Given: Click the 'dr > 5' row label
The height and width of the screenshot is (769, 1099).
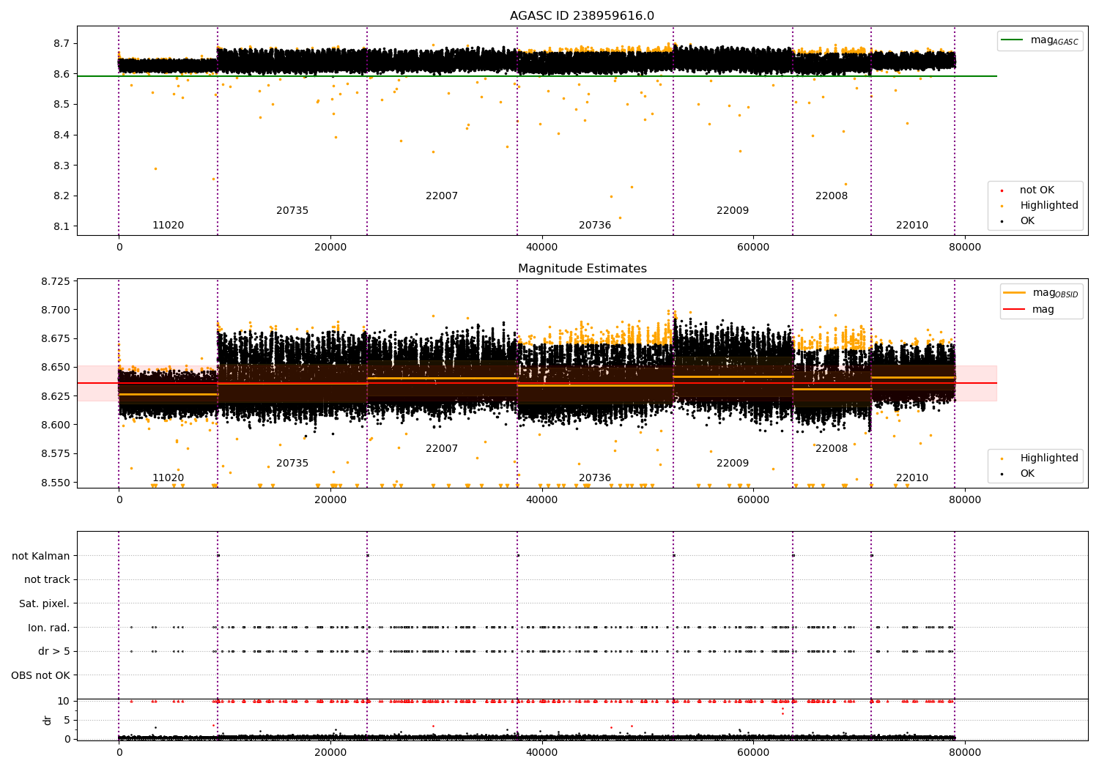Looking at the screenshot, I should (54, 652).
